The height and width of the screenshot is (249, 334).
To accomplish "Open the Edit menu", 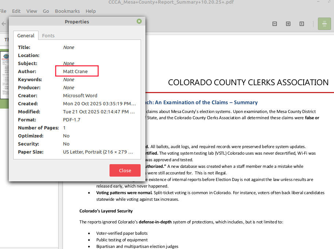I will [x=16, y=11].
